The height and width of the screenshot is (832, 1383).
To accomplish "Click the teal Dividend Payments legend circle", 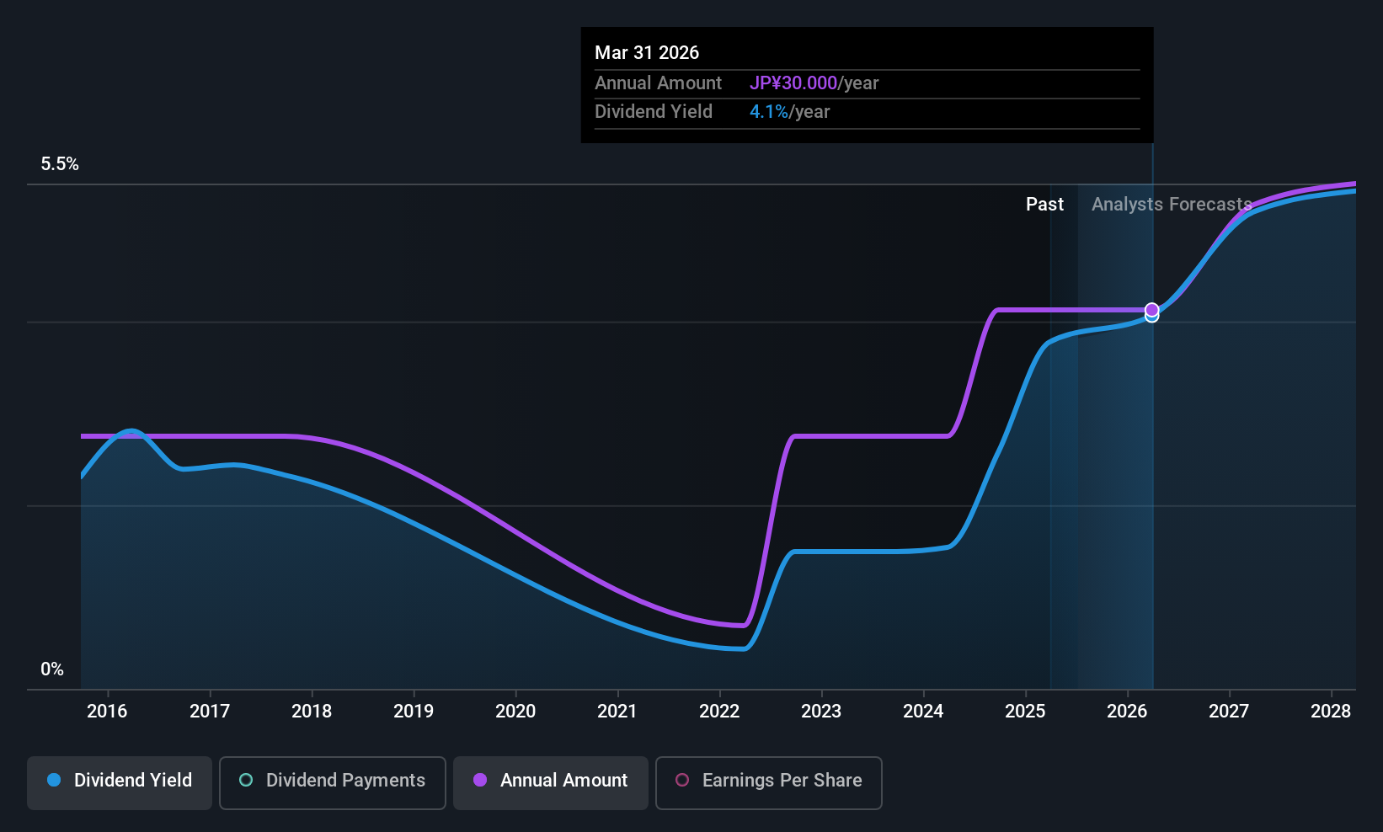I will 246,780.
